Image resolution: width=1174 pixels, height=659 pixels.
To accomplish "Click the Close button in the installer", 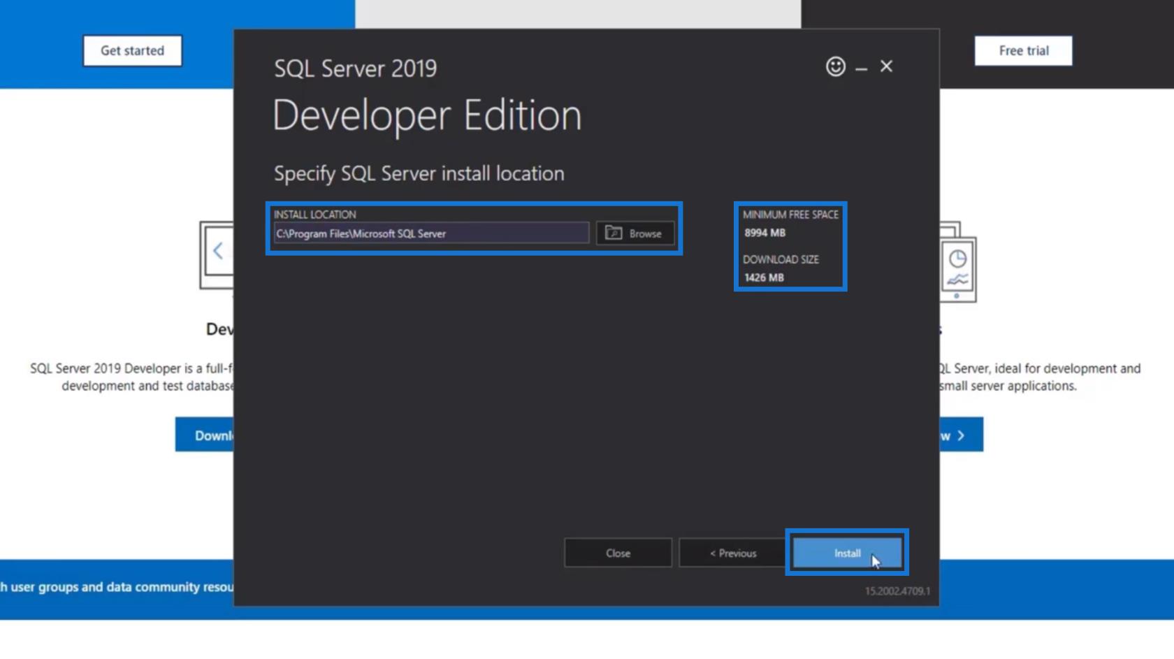I will pyautogui.click(x=618, y=553).
